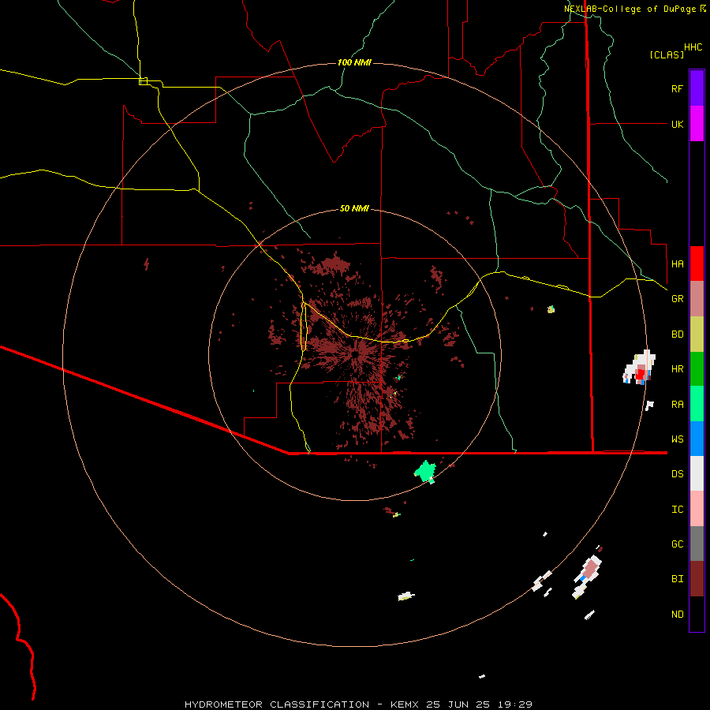This screenshot has width=710, height=710.
Task: Click the red hail core in the eastern storm
Action: click(x=640, y=374)
